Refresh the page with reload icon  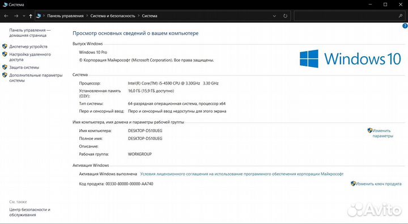click(x=285, y=16)
